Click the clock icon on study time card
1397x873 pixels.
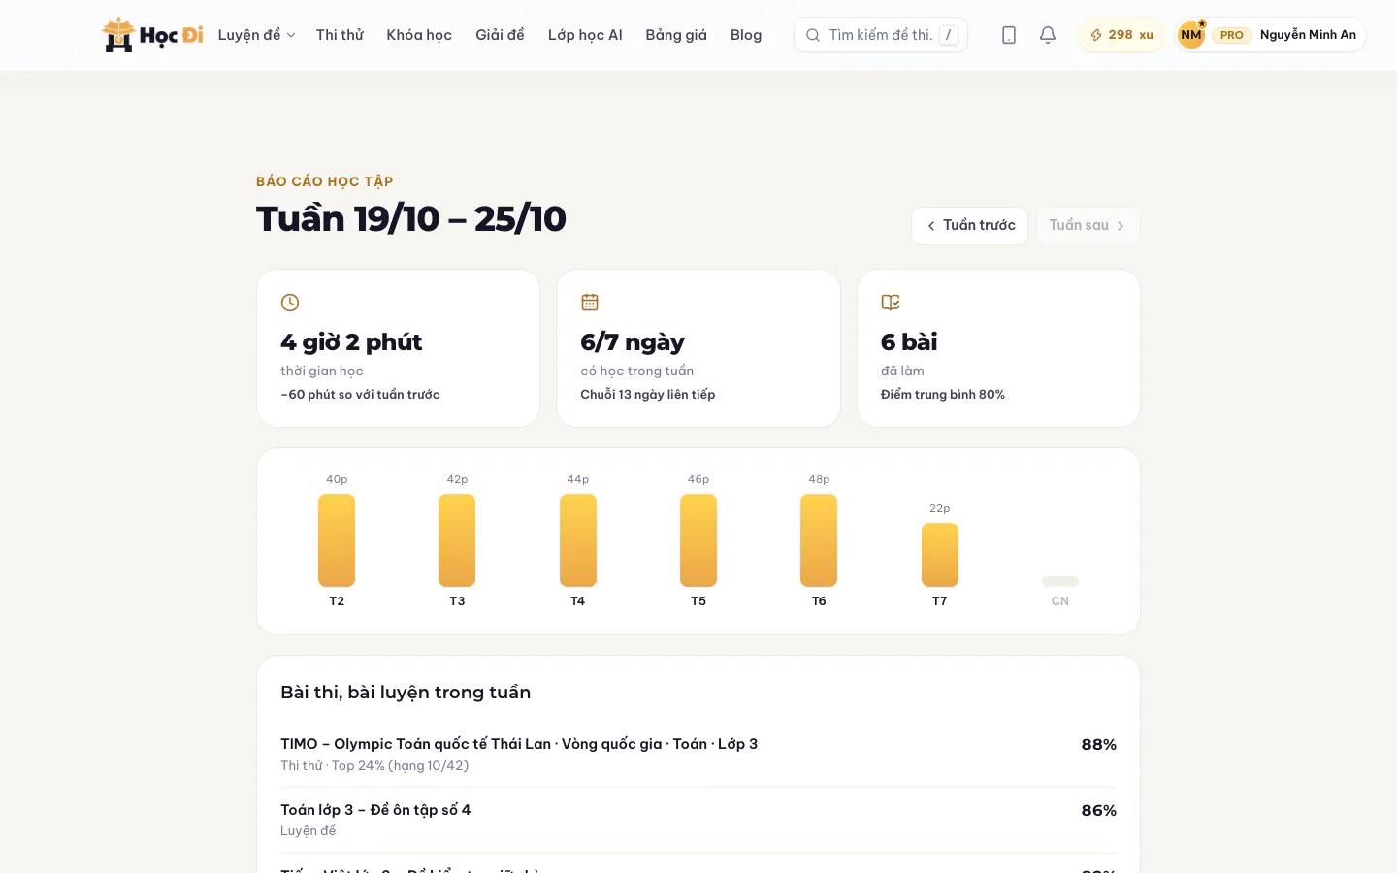290,303
